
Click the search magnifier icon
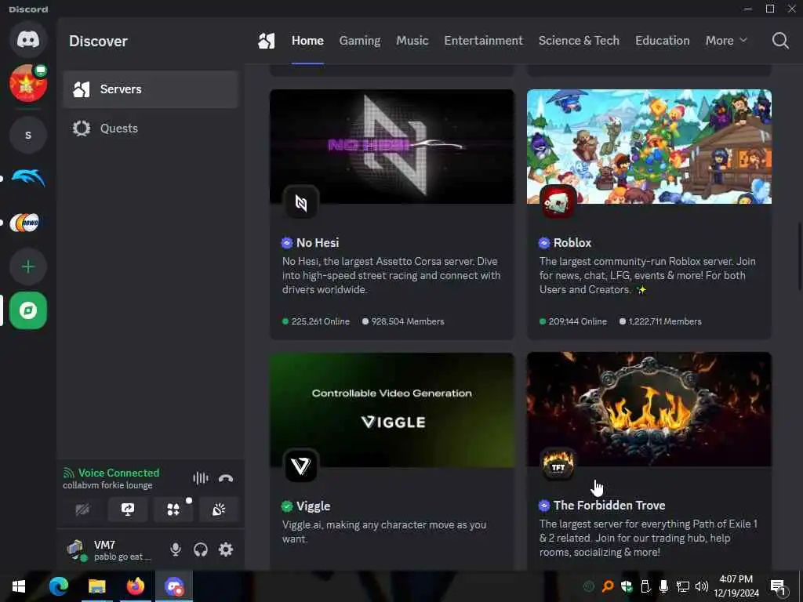click(x=780, y=41)
